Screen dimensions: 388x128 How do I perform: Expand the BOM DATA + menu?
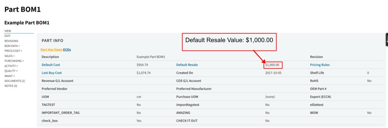[12, 46]
